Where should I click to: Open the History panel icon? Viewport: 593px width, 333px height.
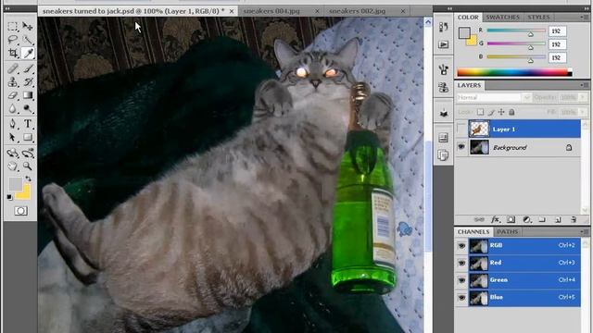(x=443, y=27)
